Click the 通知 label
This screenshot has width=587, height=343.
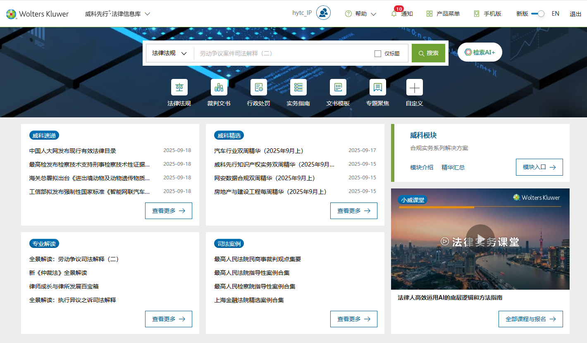point(407,14)
